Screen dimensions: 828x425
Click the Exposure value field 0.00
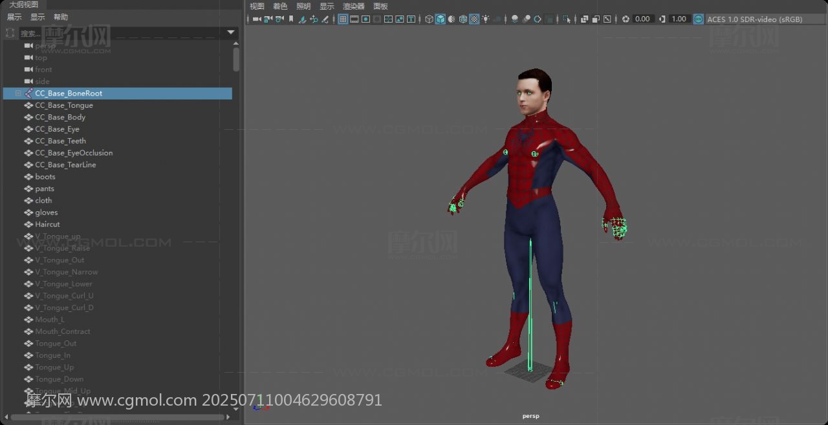[x=643, y=19]
